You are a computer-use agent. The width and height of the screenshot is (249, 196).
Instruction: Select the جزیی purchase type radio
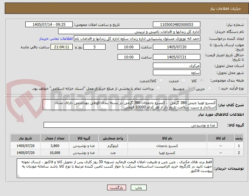210,88
